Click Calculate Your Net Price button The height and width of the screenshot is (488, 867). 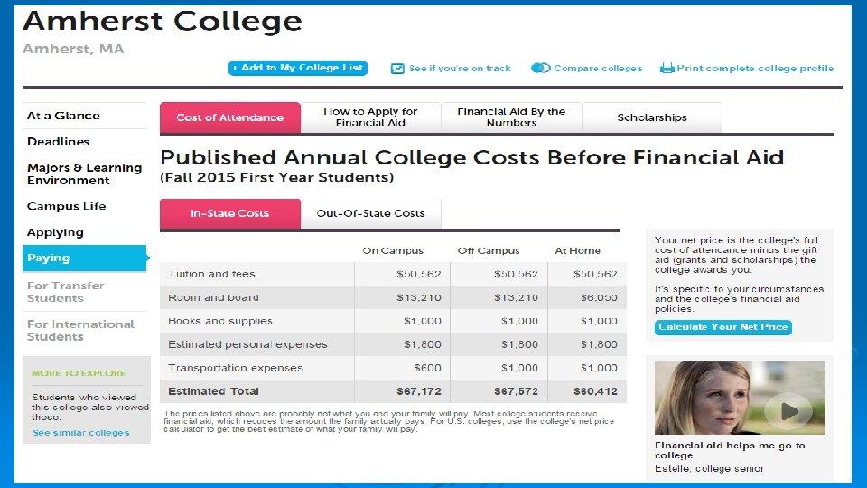click(722, 327)
